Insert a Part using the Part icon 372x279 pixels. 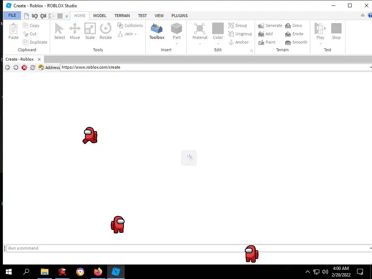click(177, 29)
